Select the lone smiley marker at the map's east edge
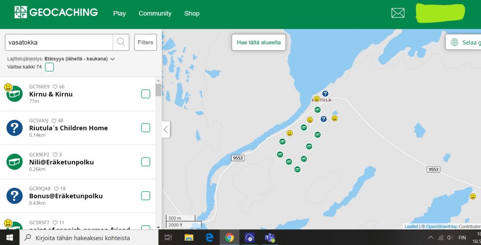The width and height of the screenshot is (481, 245). coord(473,196)
